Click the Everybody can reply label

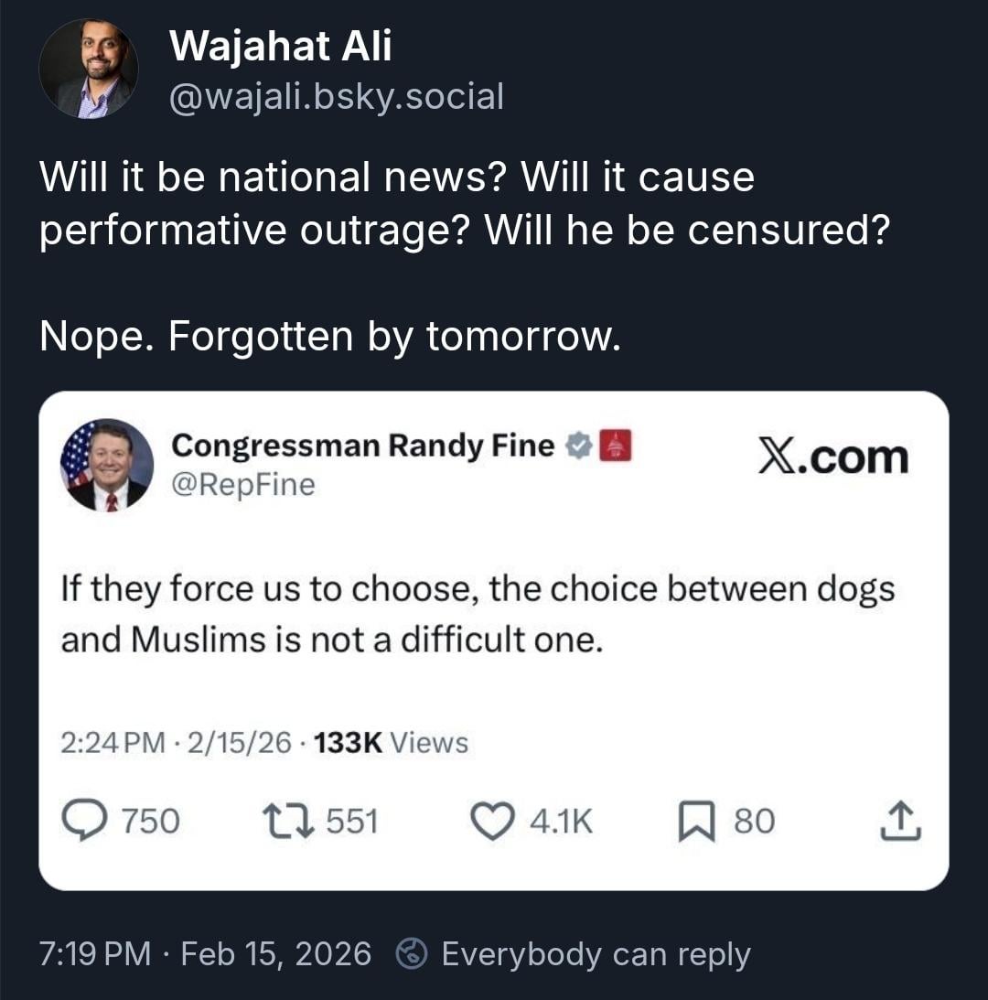[x=596, y=954]
